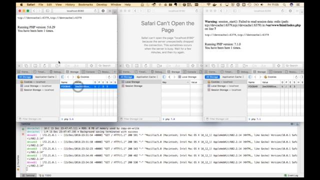Hide navigation sidebar in right window inspector

pyautogui.click(x=250, y=77)
